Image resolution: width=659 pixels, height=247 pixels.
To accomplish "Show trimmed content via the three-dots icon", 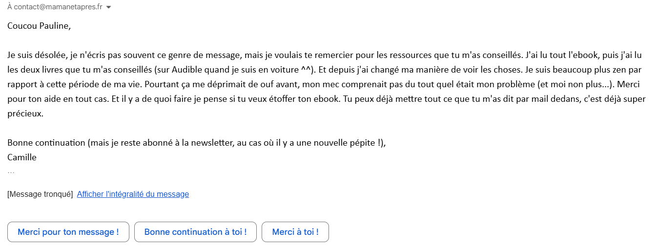I will click(x=11, y=172).
